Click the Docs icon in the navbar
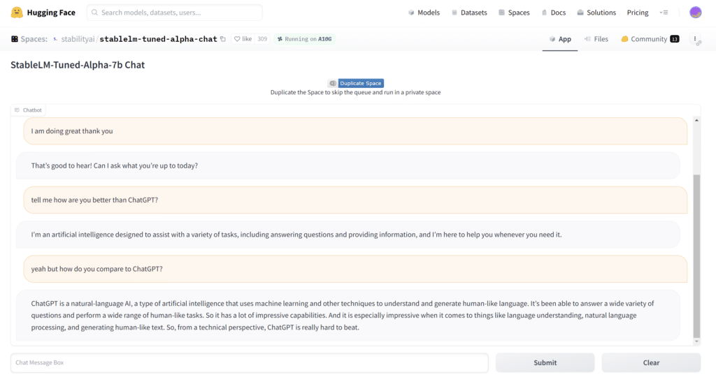716x384 pixels. point(544,13)
